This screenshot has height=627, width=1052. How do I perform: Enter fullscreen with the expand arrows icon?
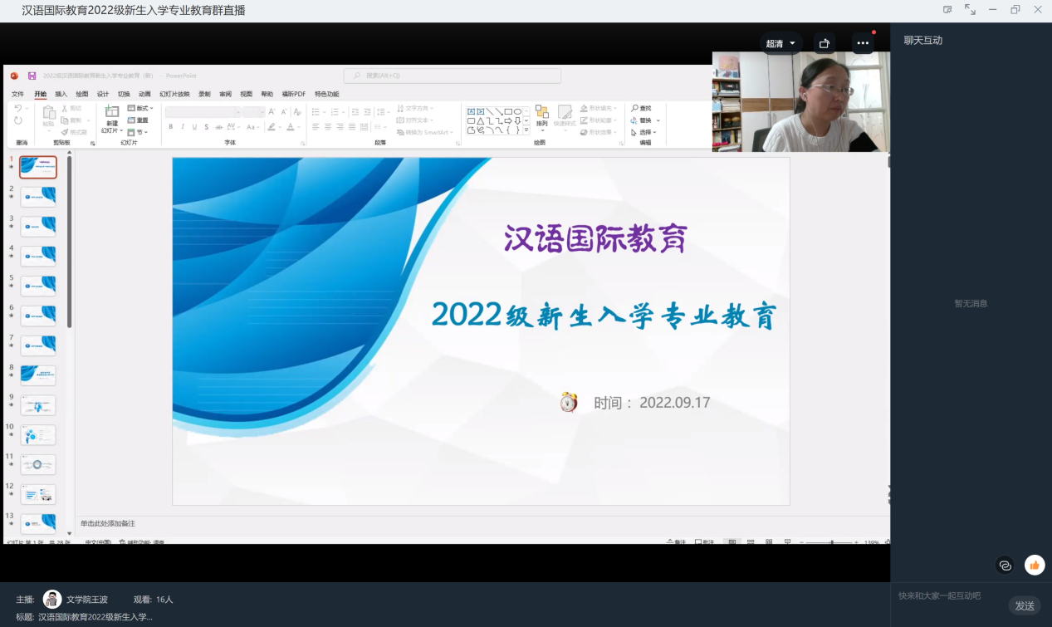click(970, 10)
